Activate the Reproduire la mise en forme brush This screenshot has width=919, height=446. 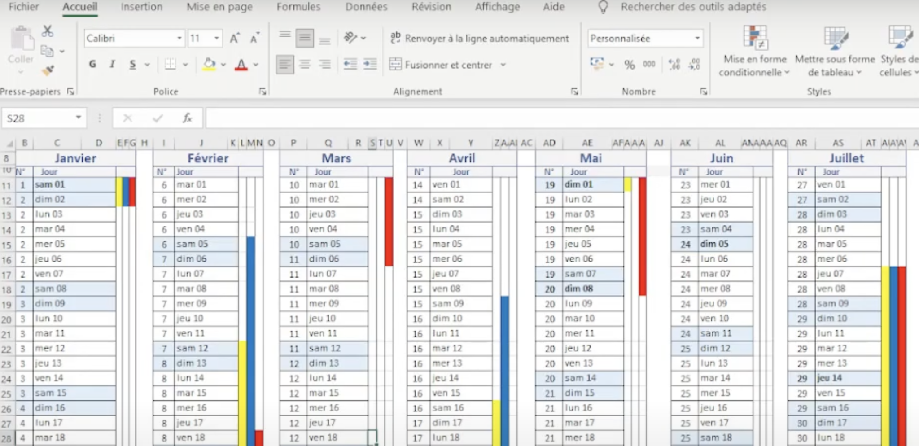[x=47, y=70]
